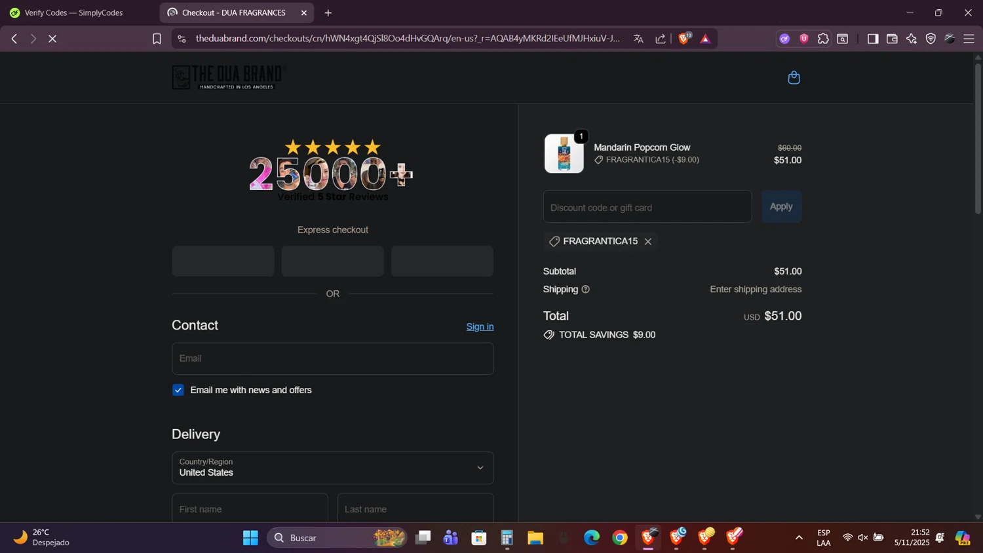Close the Checkout DUA FRAGRANCES tab
The image size is (983, 553).
point(304,13)
